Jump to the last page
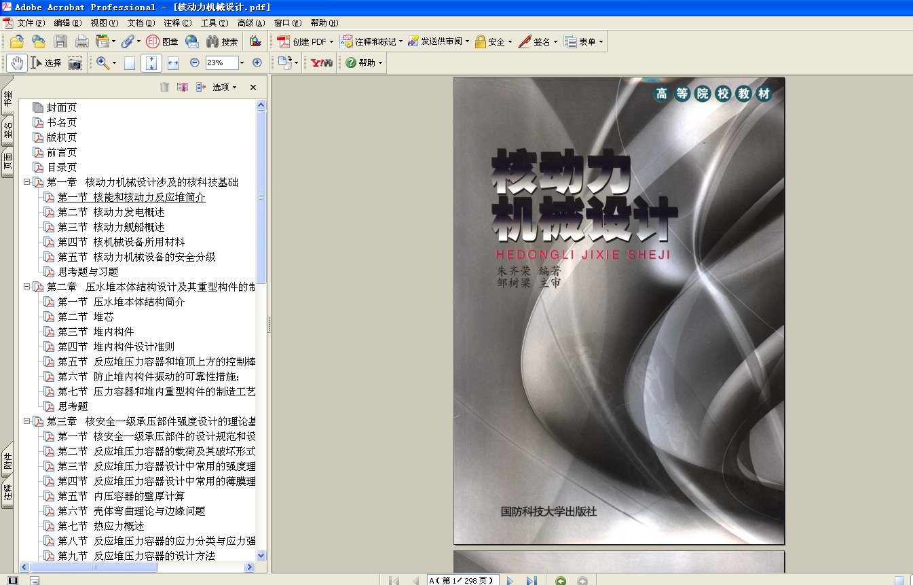 tap(532, 580)
